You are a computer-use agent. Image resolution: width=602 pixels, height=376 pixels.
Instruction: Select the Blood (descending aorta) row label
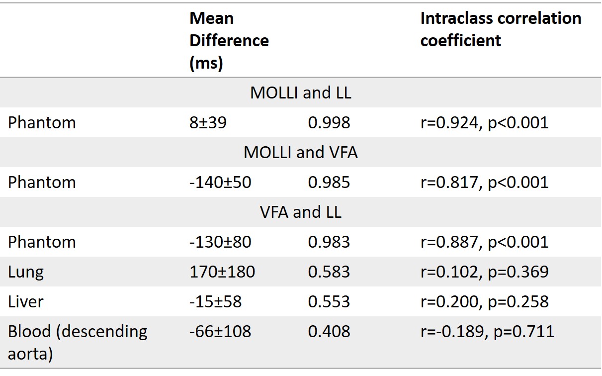78,341
